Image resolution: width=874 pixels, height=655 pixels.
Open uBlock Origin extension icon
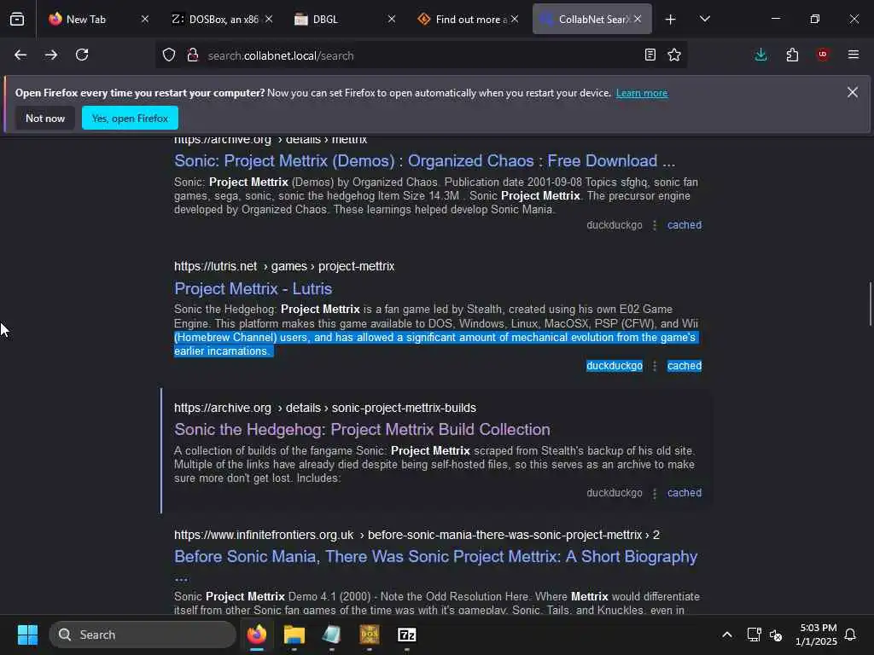pos(823,55)
